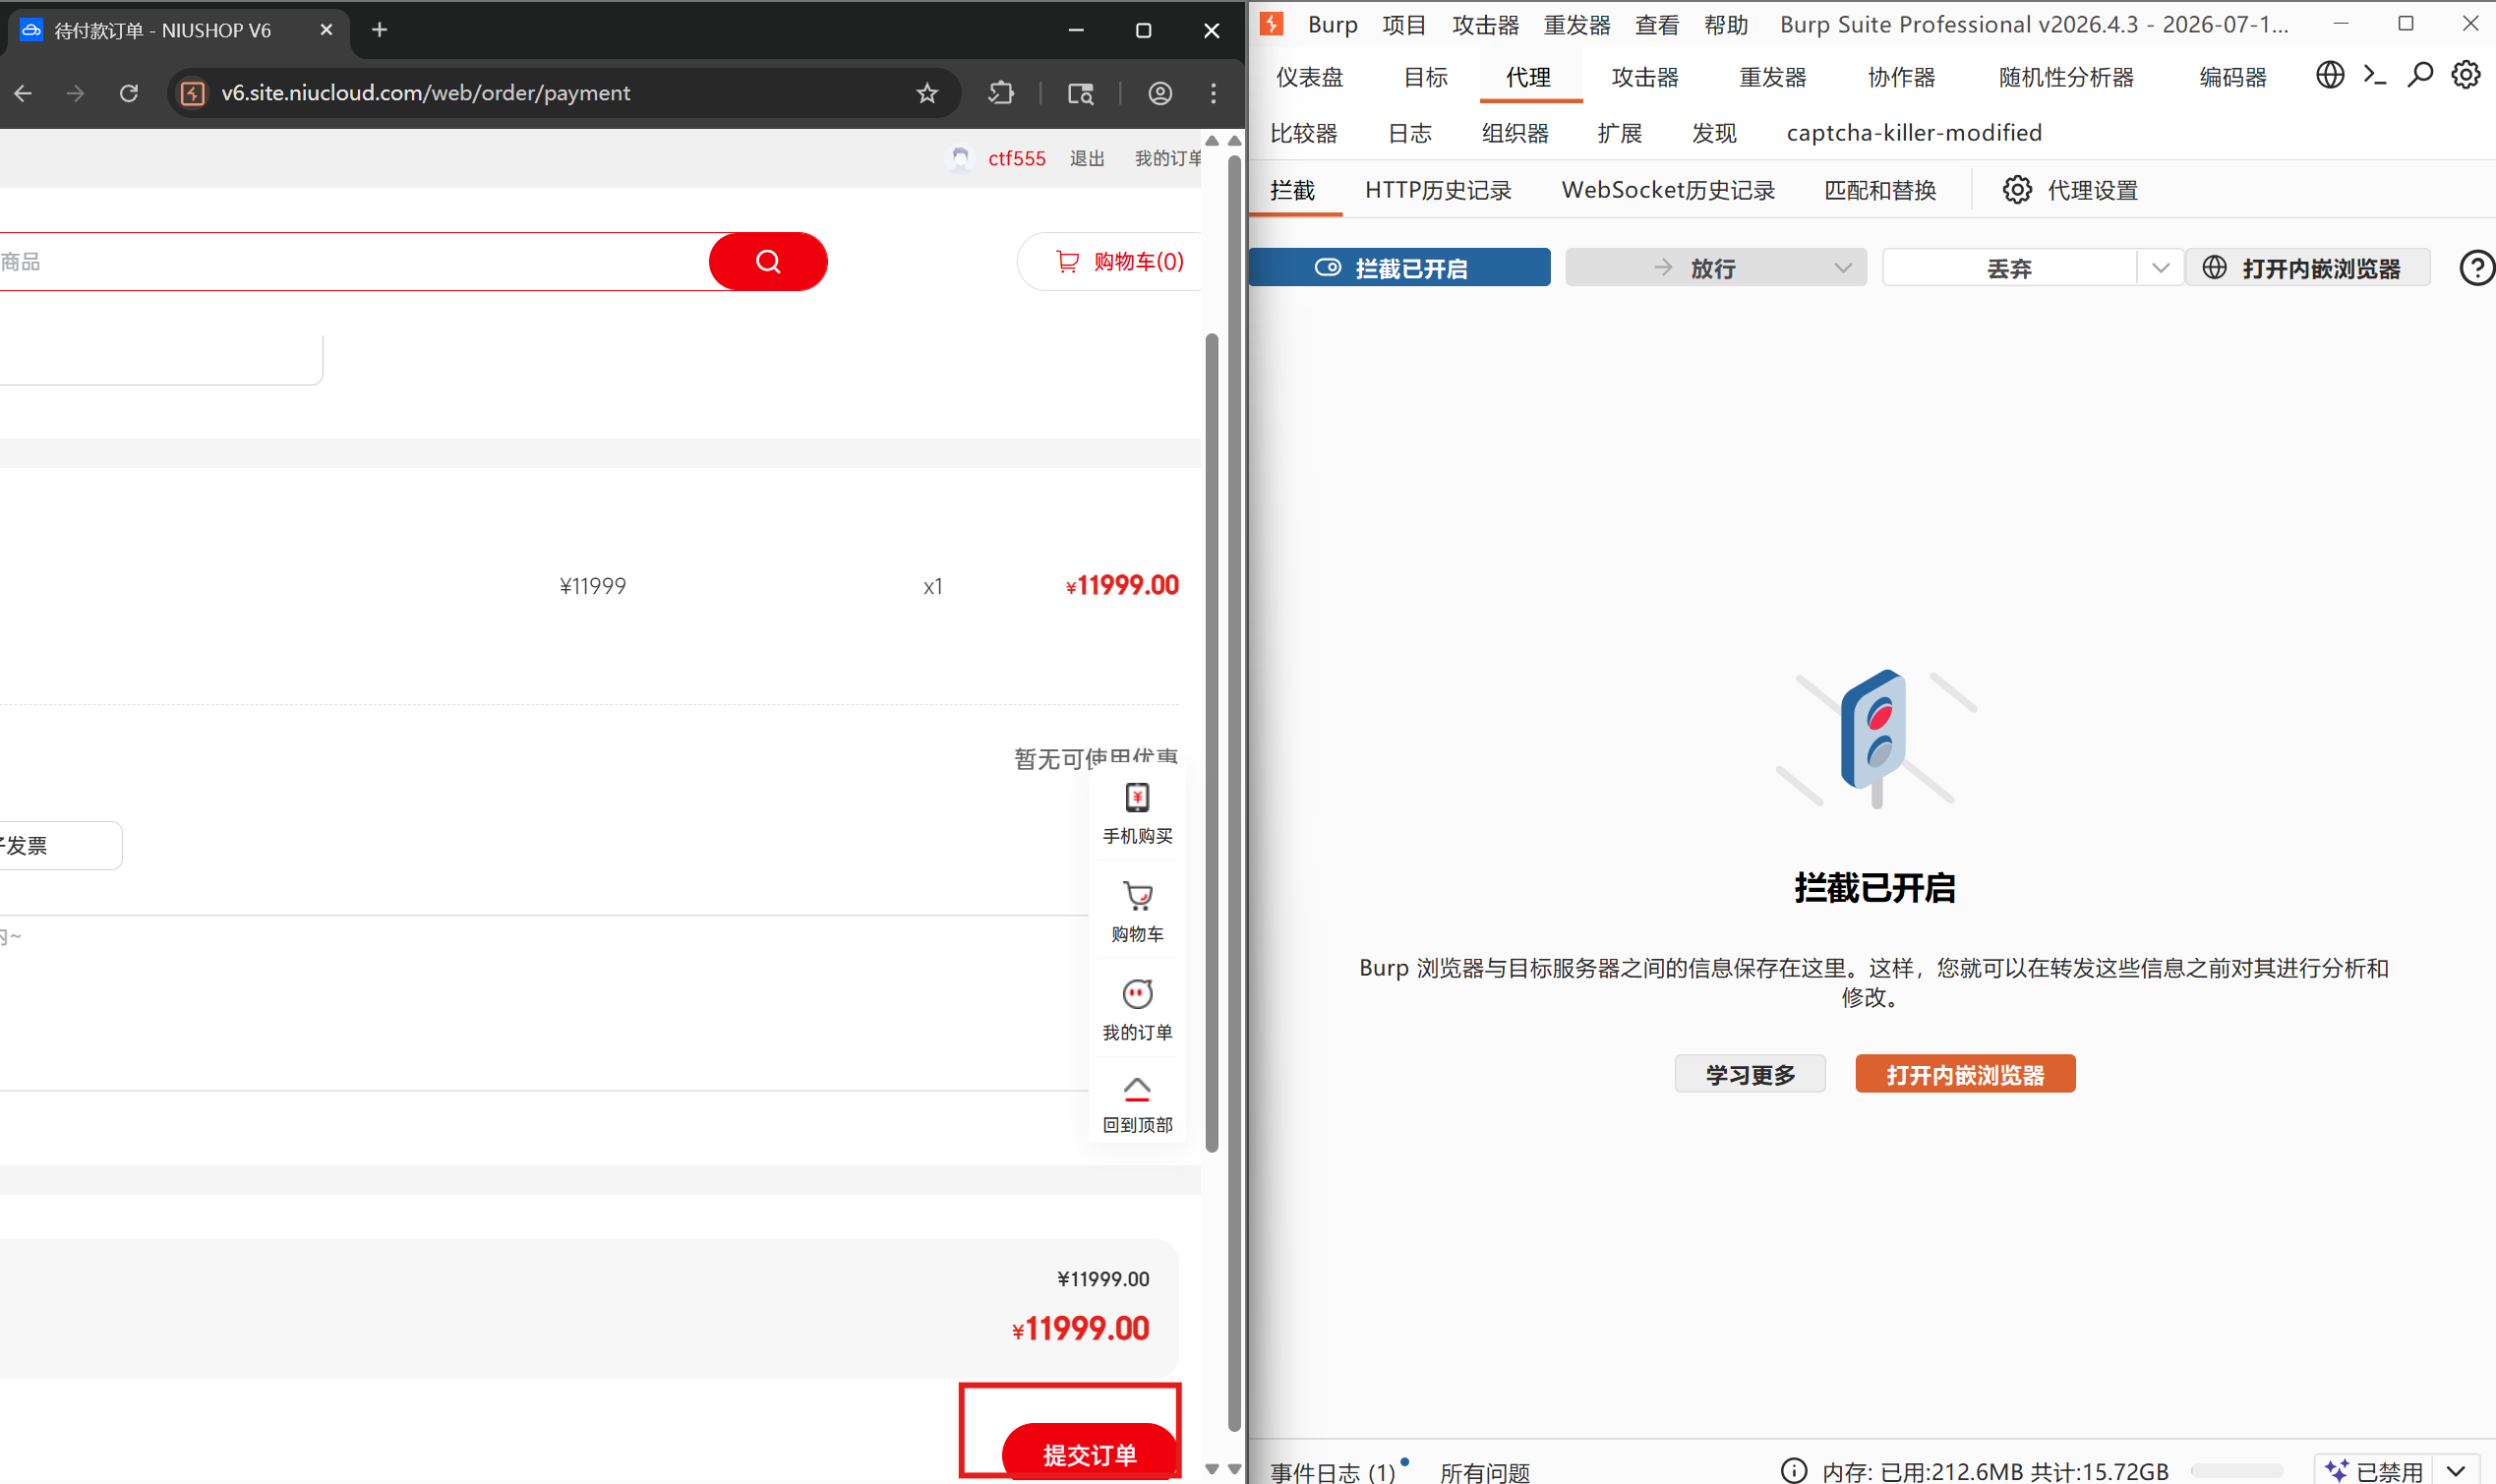Click the 退出 logout link
Viewport: 2496px width, 1484px height.
click(x=1086, y=158)
